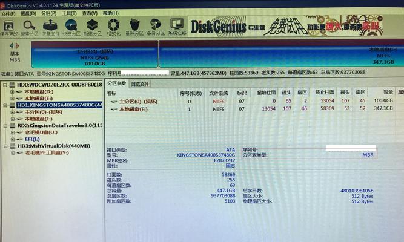404x242 pixels.
Task: Select the 格式化 format icon
Action: pyautogui.click(x=113, y=28)
